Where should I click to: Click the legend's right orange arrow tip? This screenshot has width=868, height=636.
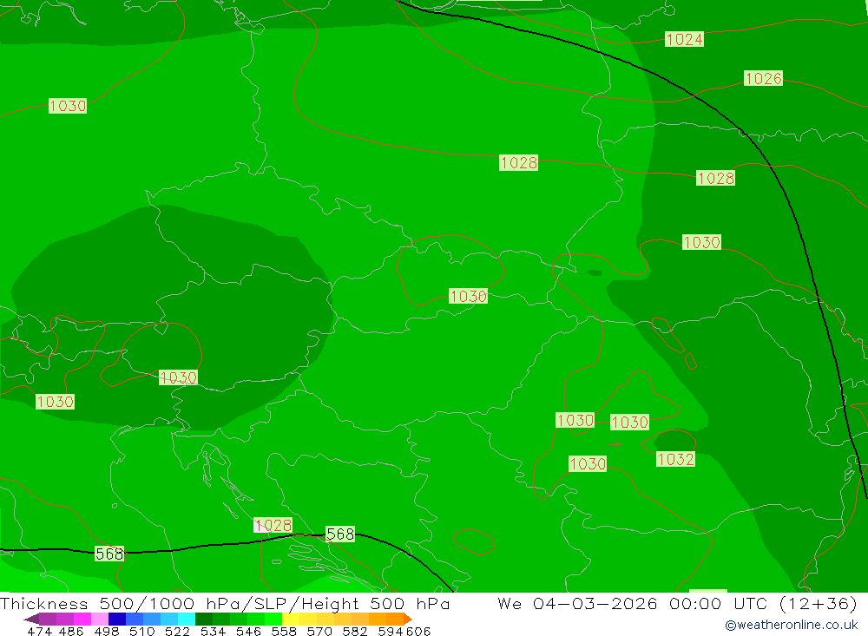(x=409, y=620)
